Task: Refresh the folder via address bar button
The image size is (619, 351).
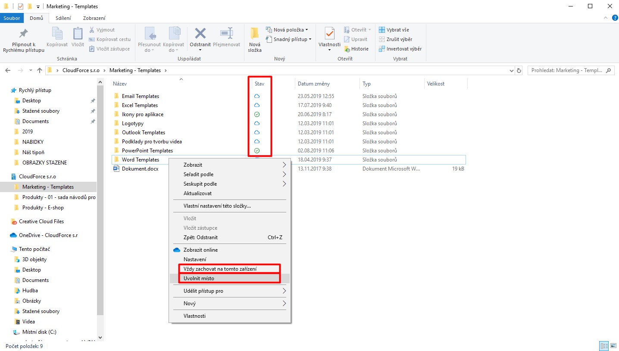Action: (x=519, y=70)
